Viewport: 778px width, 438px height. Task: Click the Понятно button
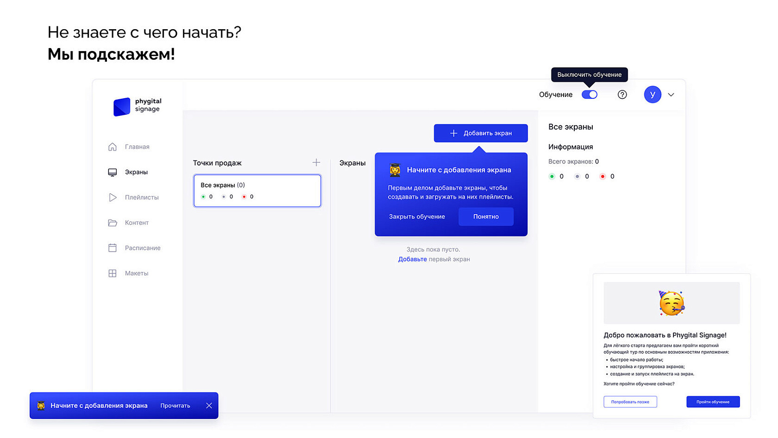click(x=486, y=217)
